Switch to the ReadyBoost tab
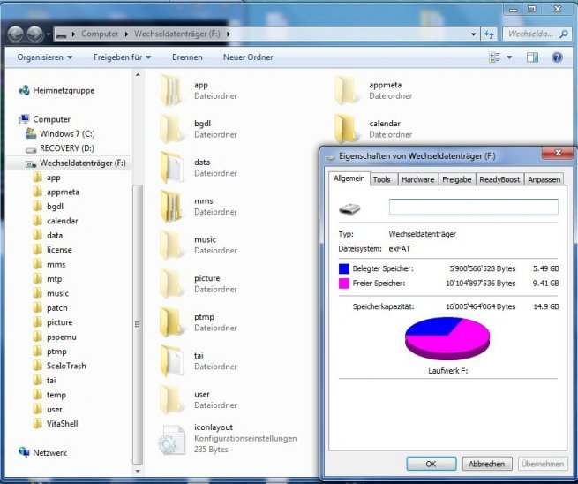The image size is (578, 484). point(499,179)
